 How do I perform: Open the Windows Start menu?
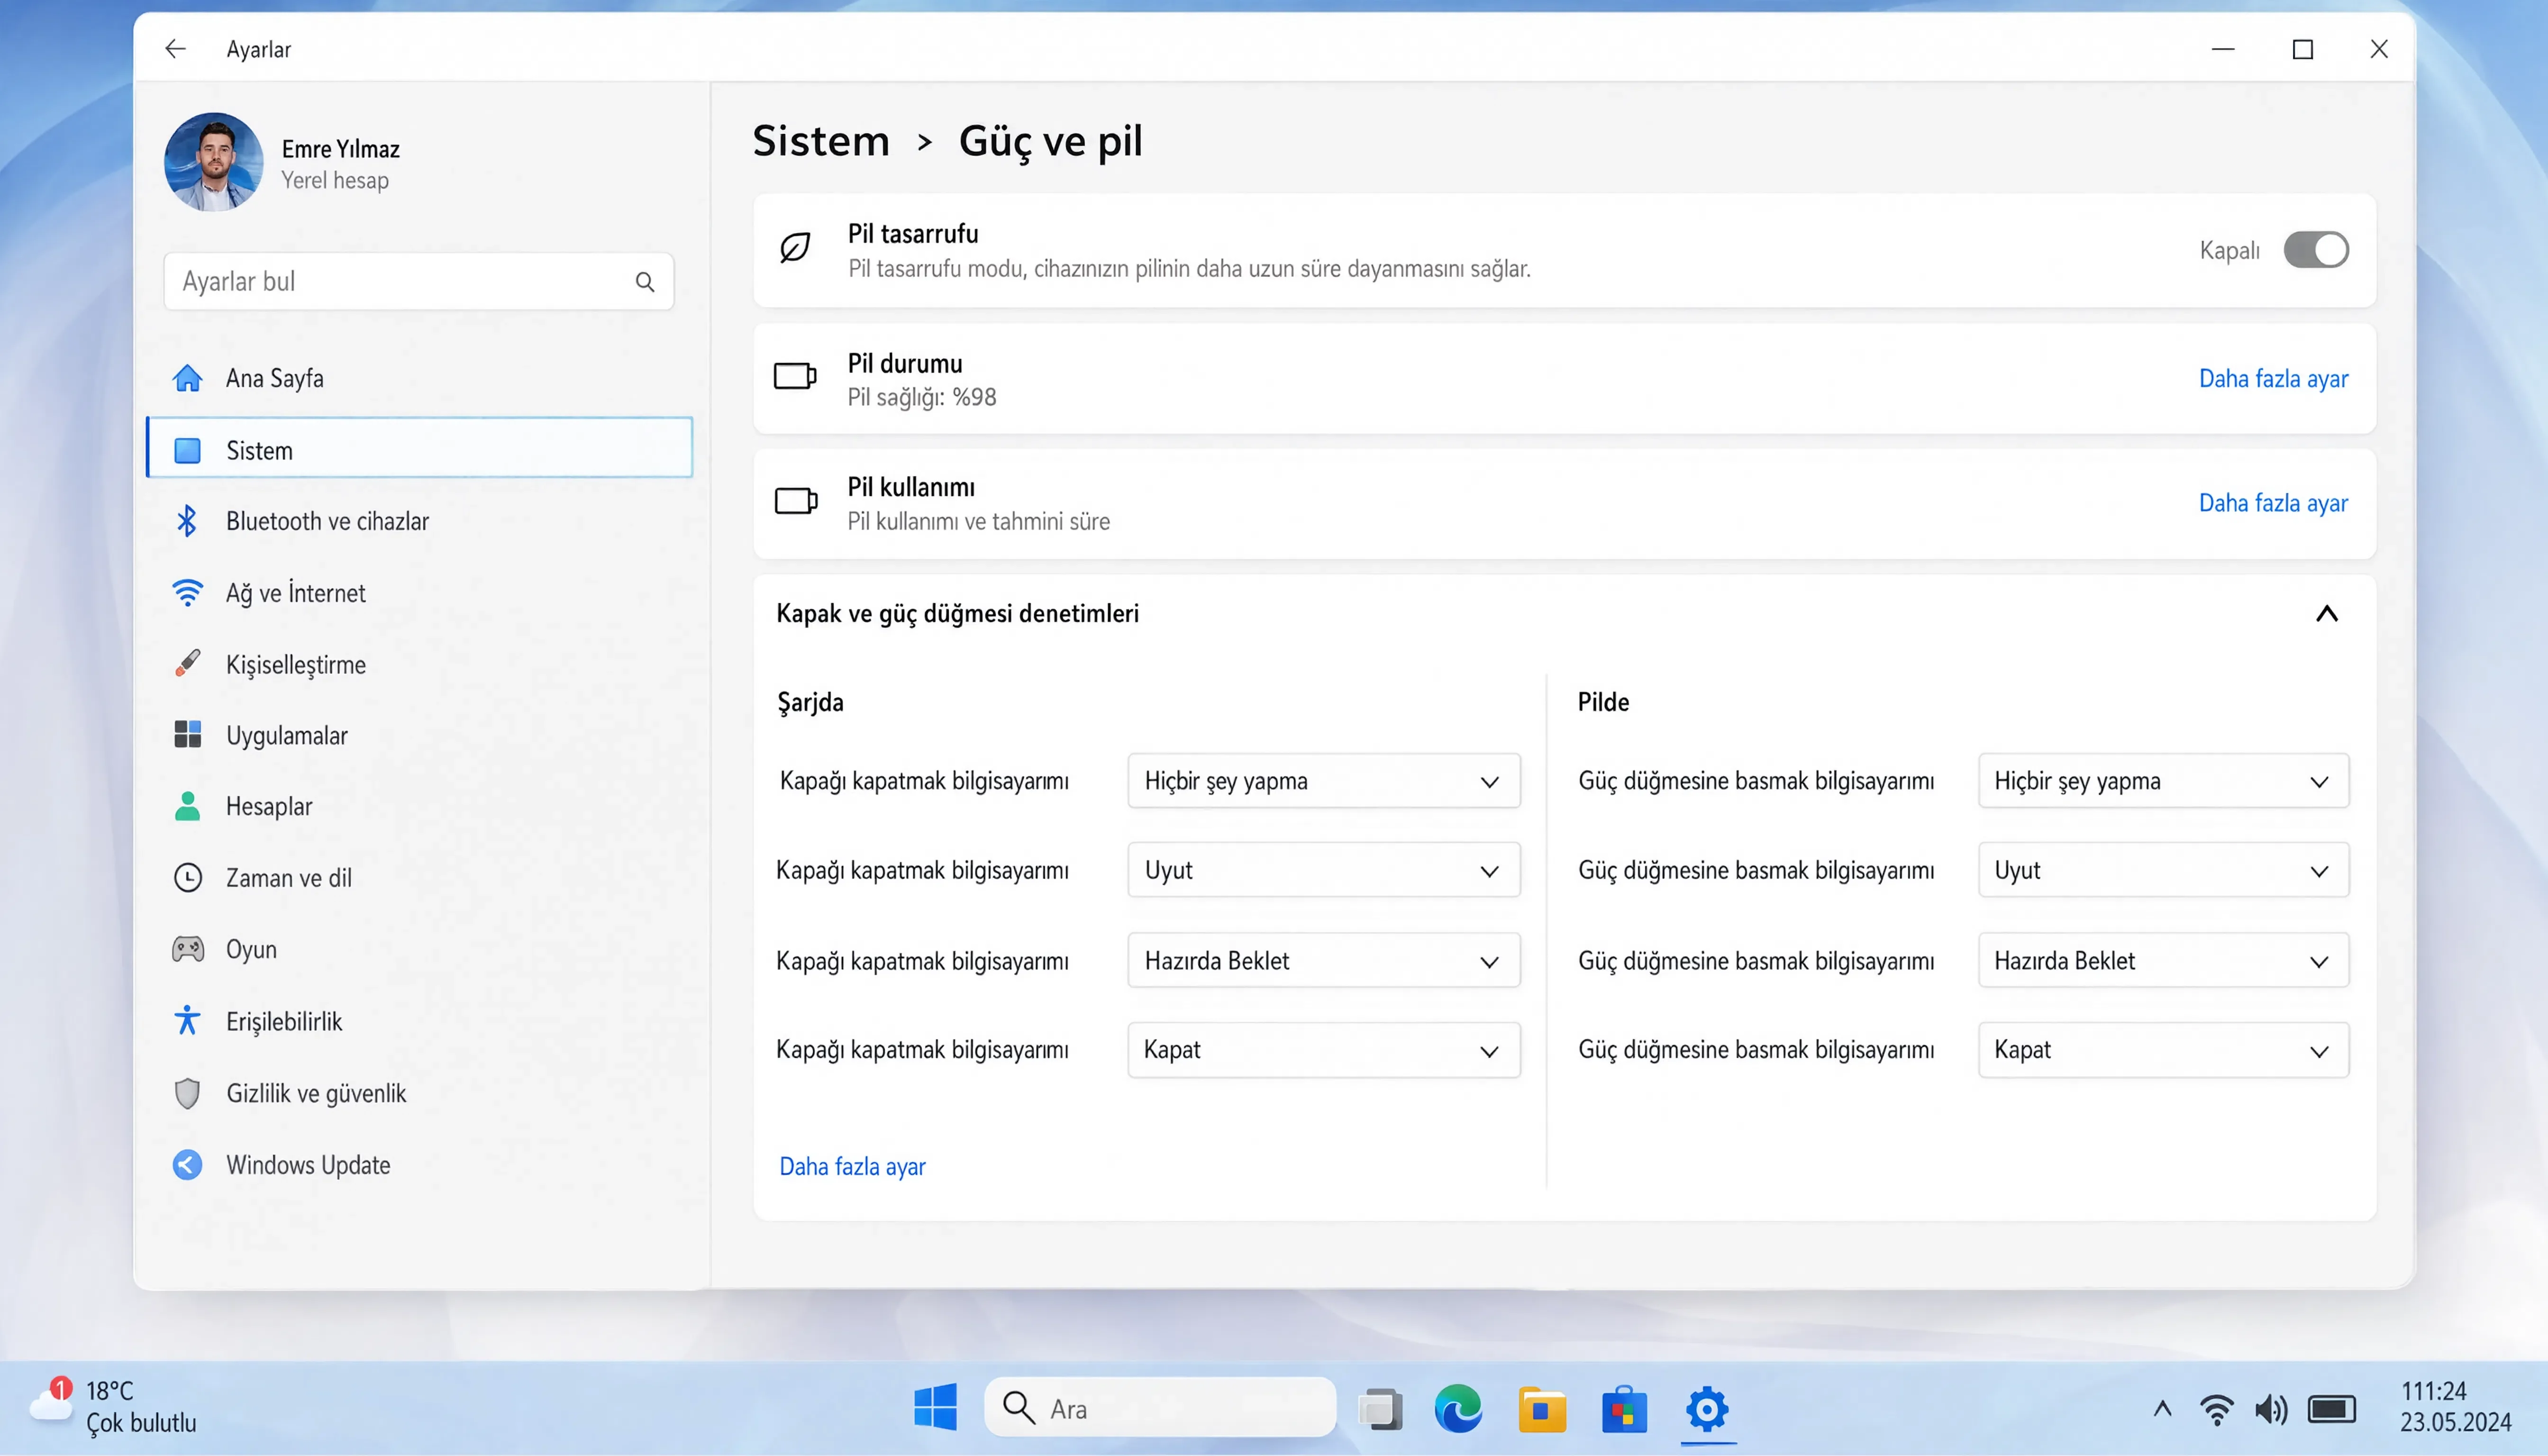pyautogui.click(x=935, y=1408)
